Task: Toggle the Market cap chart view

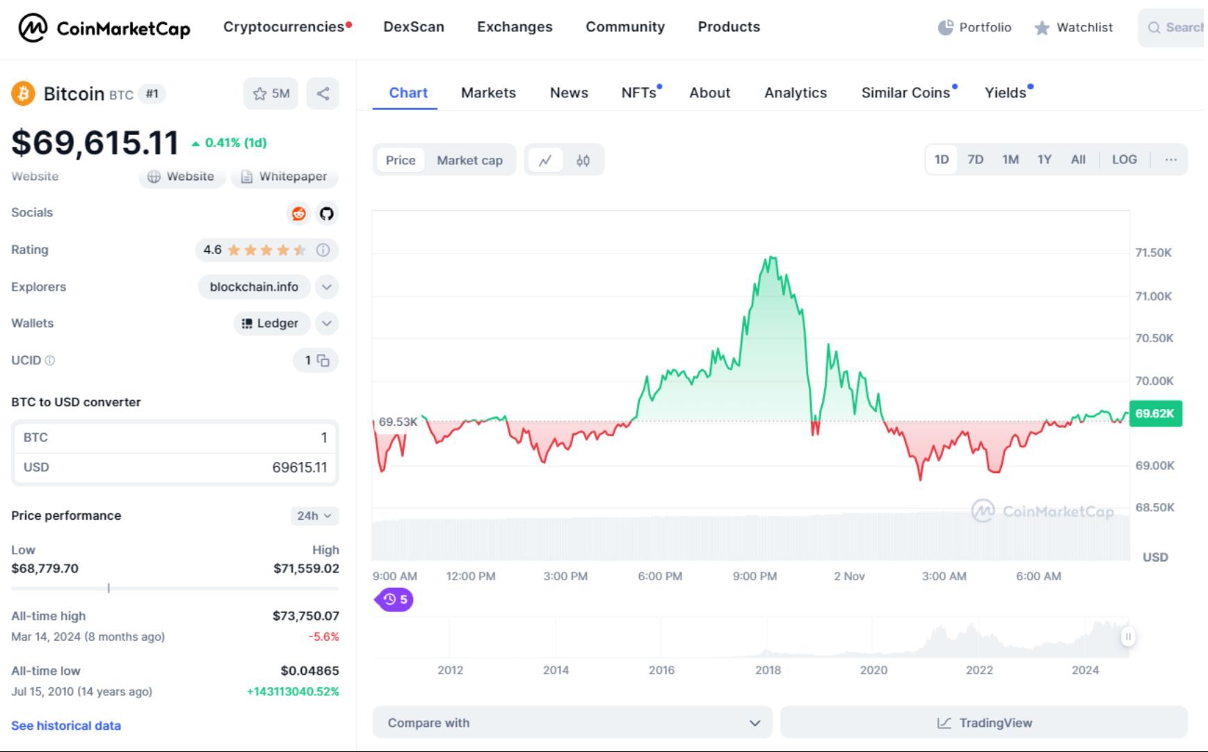Action: [469, 159]
